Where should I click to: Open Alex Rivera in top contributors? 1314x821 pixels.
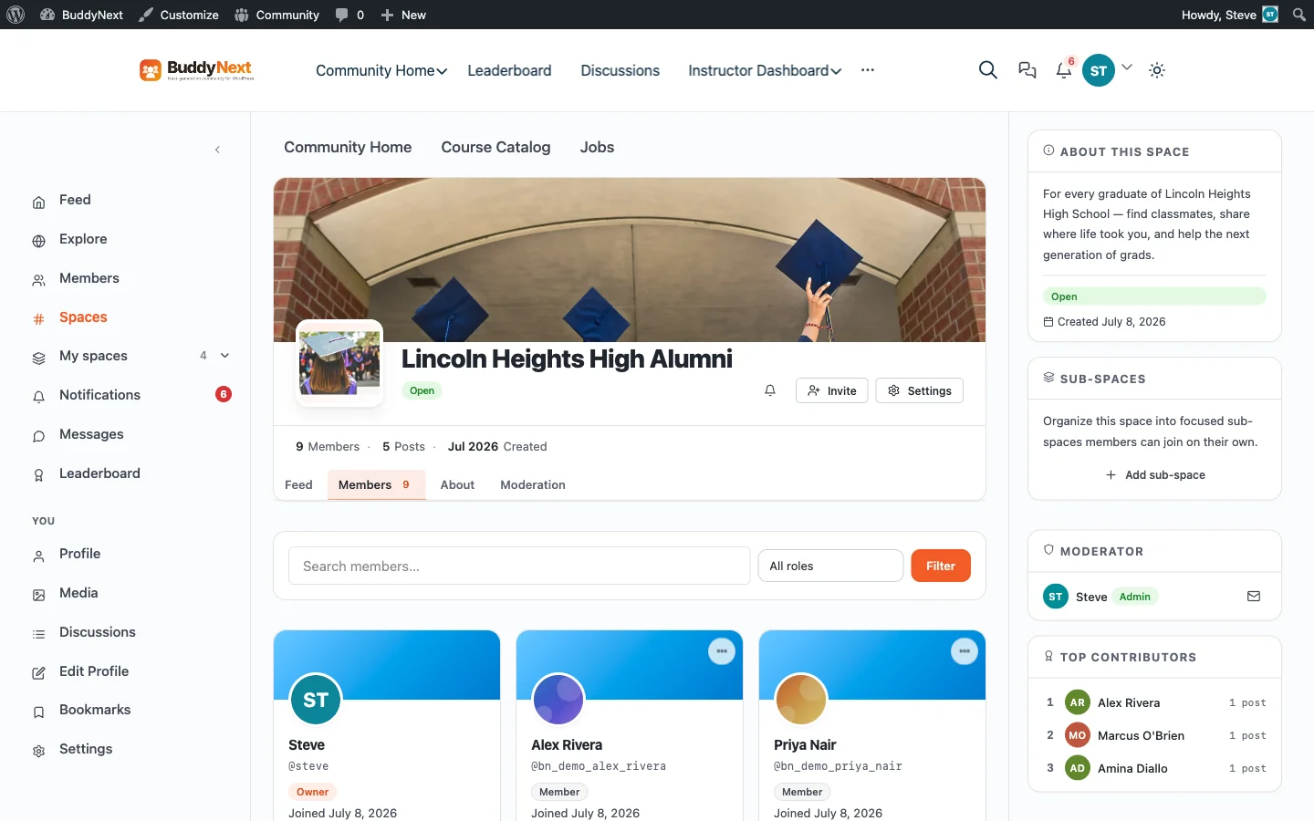point(1129,702)
